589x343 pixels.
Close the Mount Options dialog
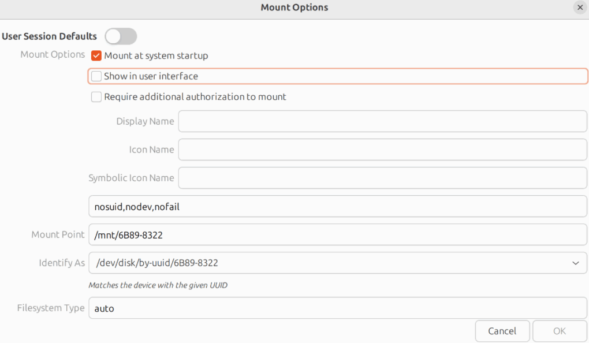(580, 8)
